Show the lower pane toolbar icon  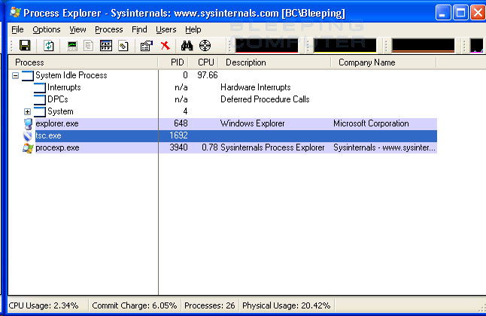106,46
